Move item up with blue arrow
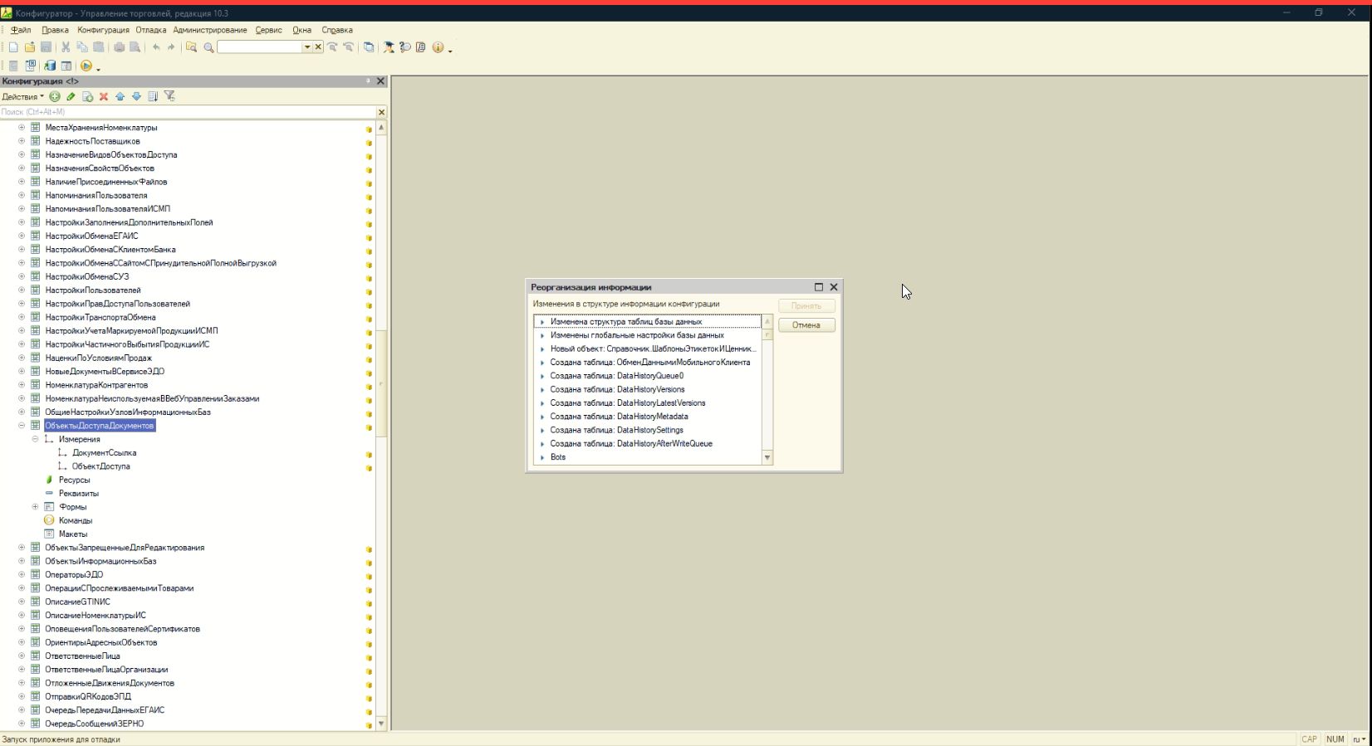Screen dimensions: 1372x746 (x=120, y=96)
